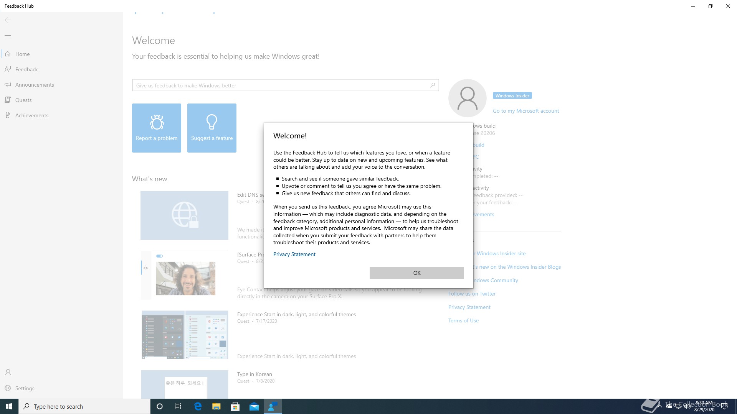The height and width of the screenshot is (414, 737).
Task: Open the Start themes quest thumbnail
Action: pos(184,335)
